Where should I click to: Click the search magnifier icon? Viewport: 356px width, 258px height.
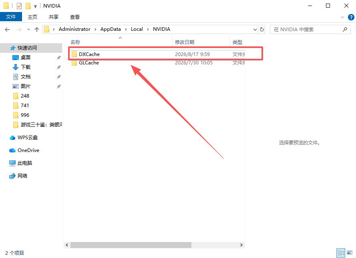click(x=345, y=30)
